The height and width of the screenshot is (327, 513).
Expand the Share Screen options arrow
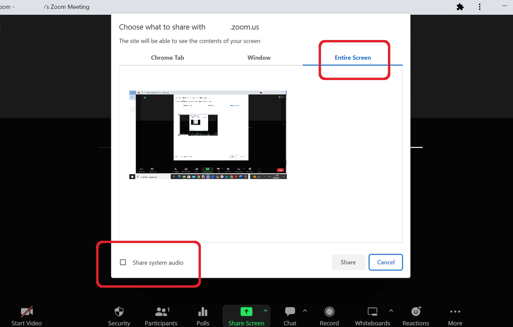266,311
